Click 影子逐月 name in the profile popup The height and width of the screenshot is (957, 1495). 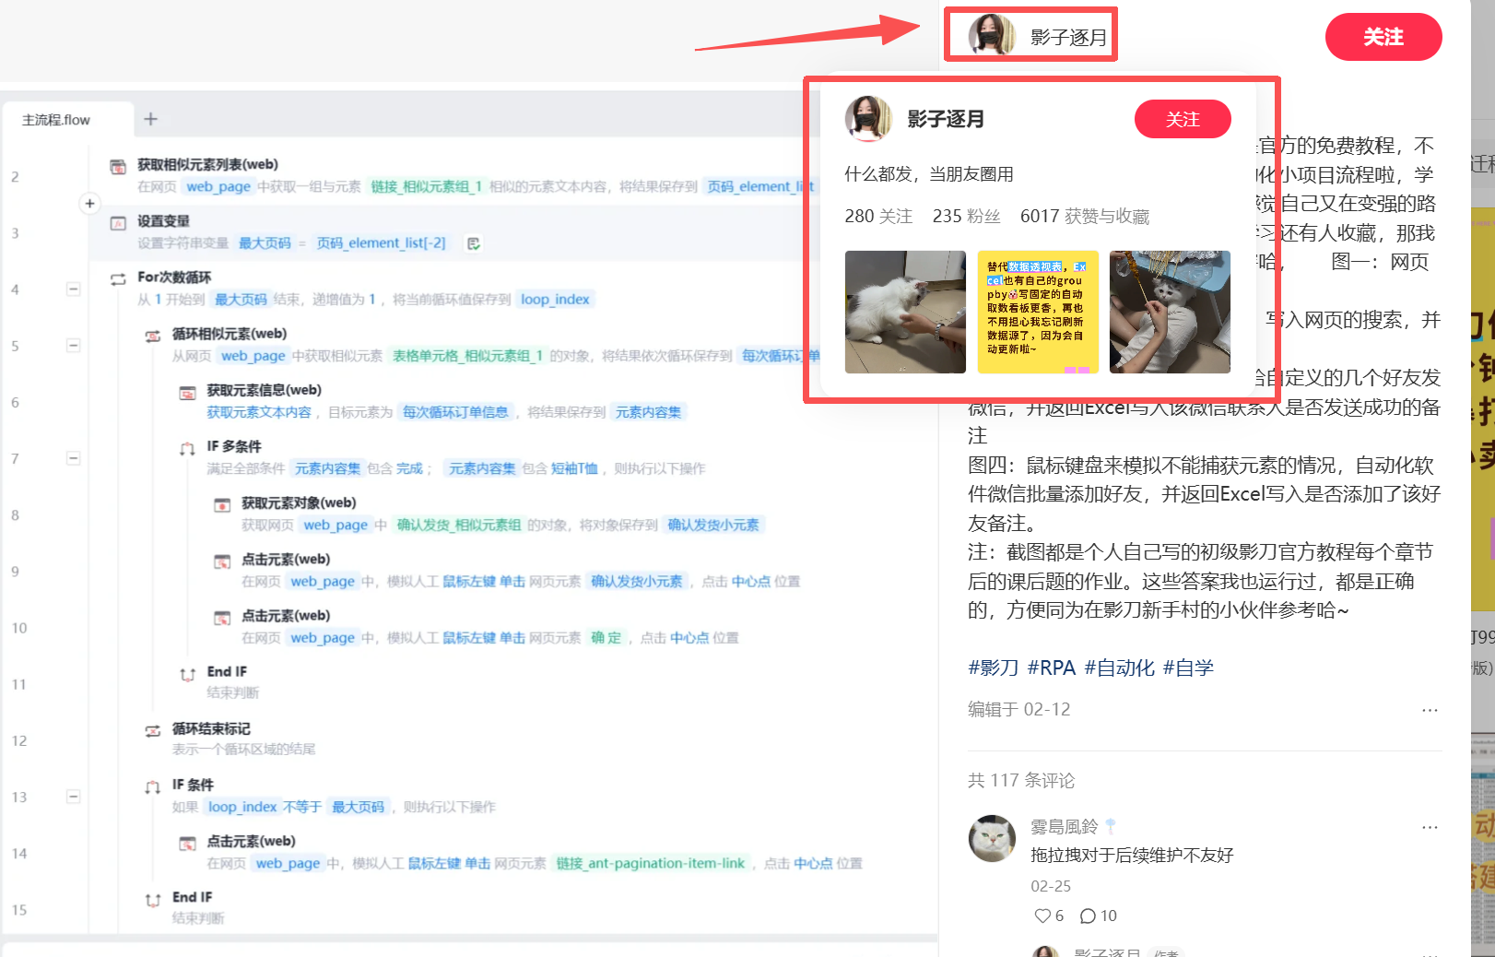946,119
